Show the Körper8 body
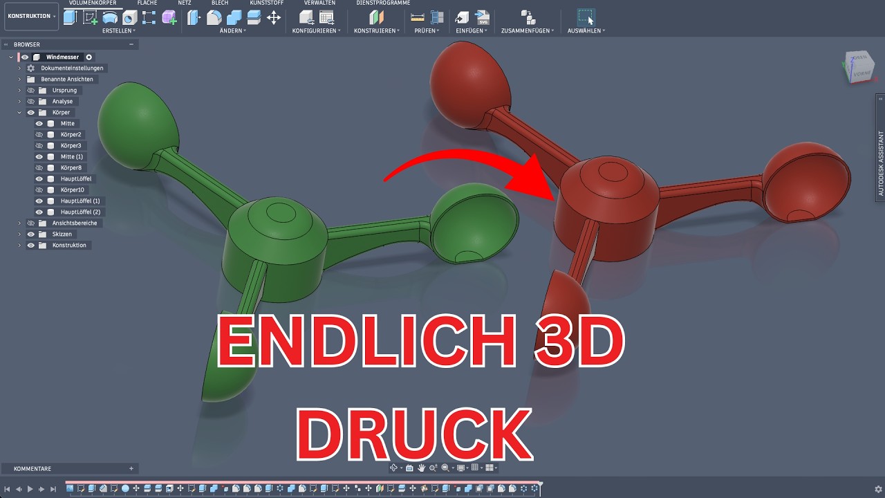This screenshot has width=885, height=498. 39,167
